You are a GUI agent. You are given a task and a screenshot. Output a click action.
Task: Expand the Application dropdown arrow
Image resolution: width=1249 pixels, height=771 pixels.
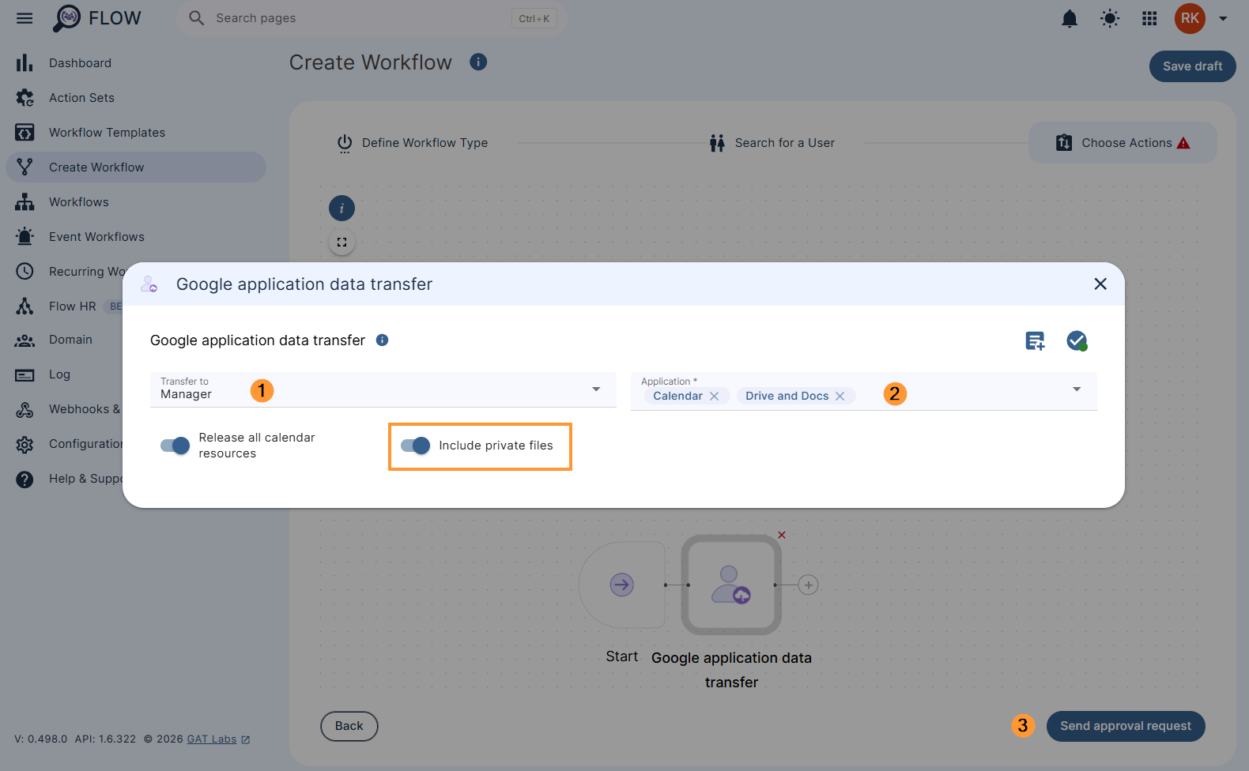click(1077, 389)
